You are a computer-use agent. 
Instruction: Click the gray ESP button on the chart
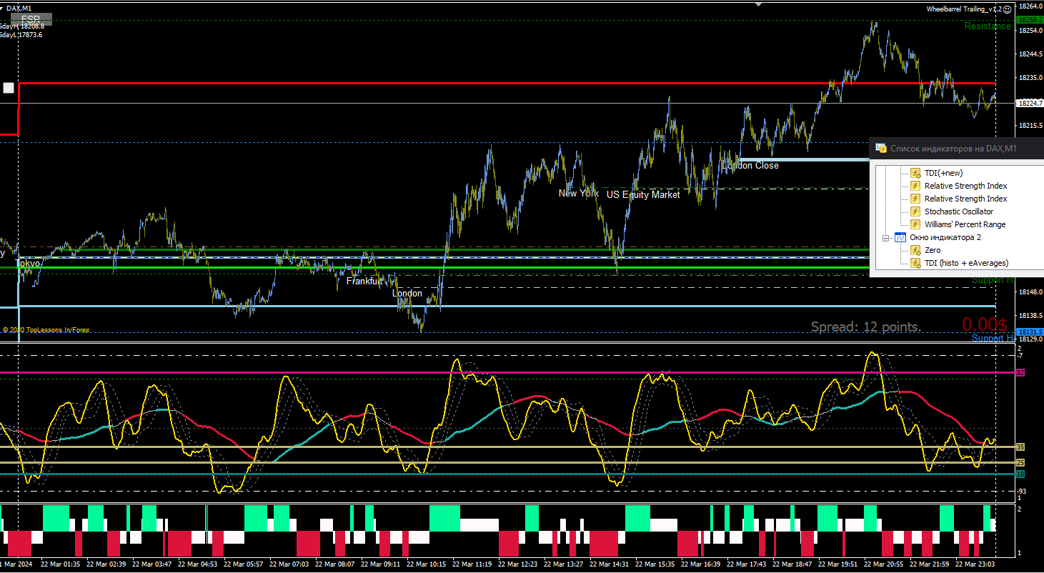click(x=31, y=18)
